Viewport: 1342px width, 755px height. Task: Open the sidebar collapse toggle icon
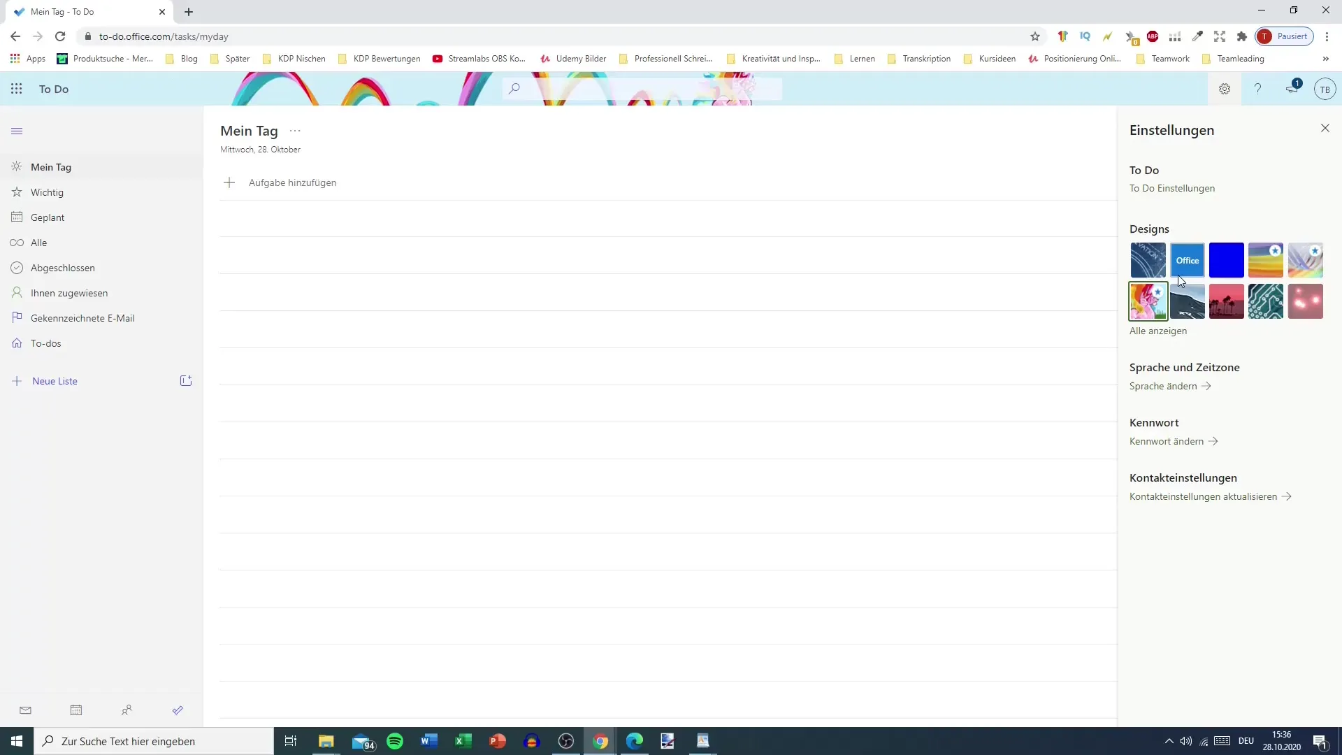tap(17, 130)
